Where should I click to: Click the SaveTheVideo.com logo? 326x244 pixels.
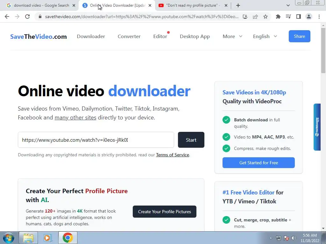coord(39,37)
